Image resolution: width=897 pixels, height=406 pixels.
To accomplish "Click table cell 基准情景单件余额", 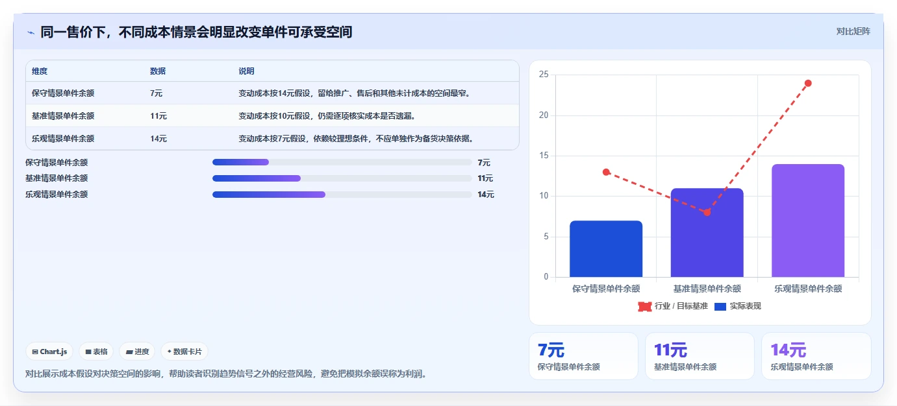I will pyautogui.click(x=63, y=116).
